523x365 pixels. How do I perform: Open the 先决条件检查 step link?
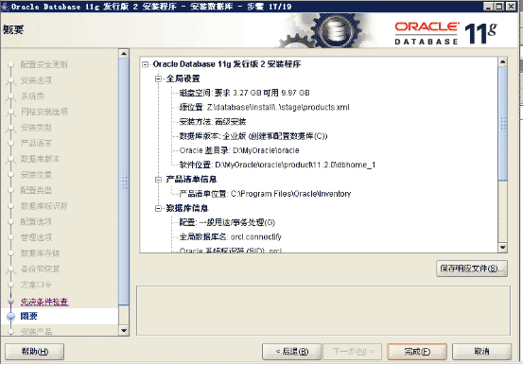coord(44,302)
